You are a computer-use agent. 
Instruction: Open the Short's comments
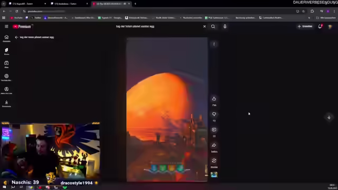(214, 130)
